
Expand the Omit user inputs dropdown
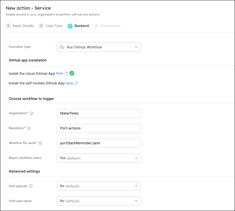click(x=99, y=201)
